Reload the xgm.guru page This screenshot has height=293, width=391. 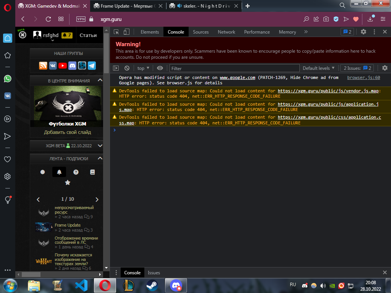(48, 19)
